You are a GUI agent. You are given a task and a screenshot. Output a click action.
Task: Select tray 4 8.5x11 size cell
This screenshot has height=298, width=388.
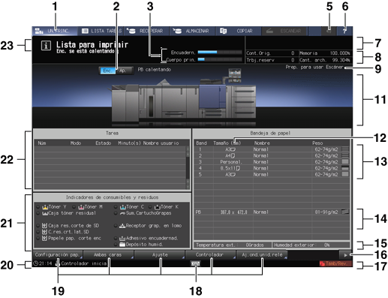233,168
